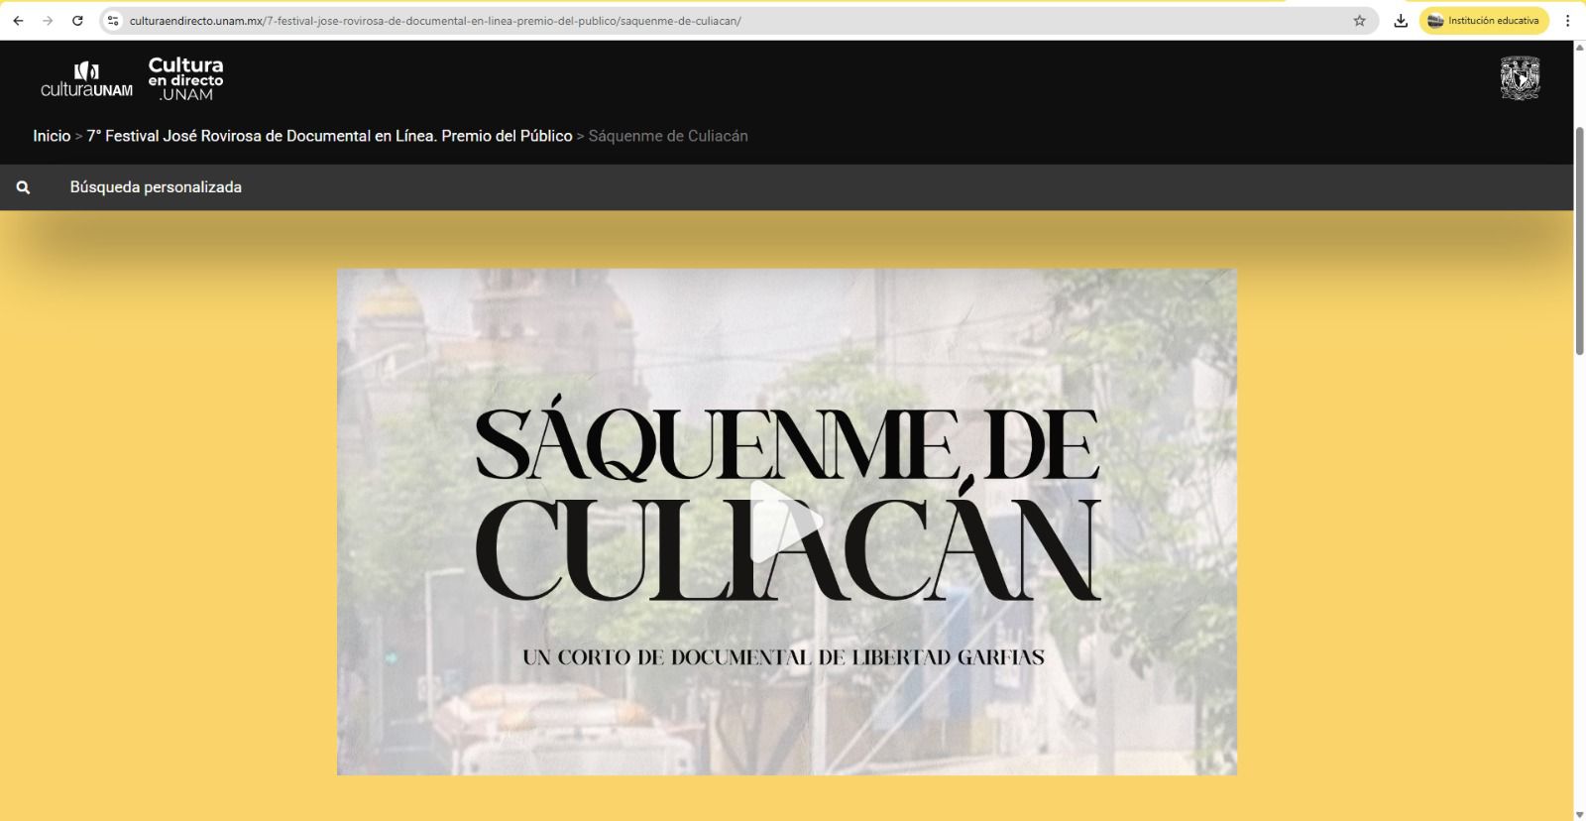Click the Sáquenme de Culiacán breadcrumb text
Screen dimensions: 1586x821
[668, 136]
